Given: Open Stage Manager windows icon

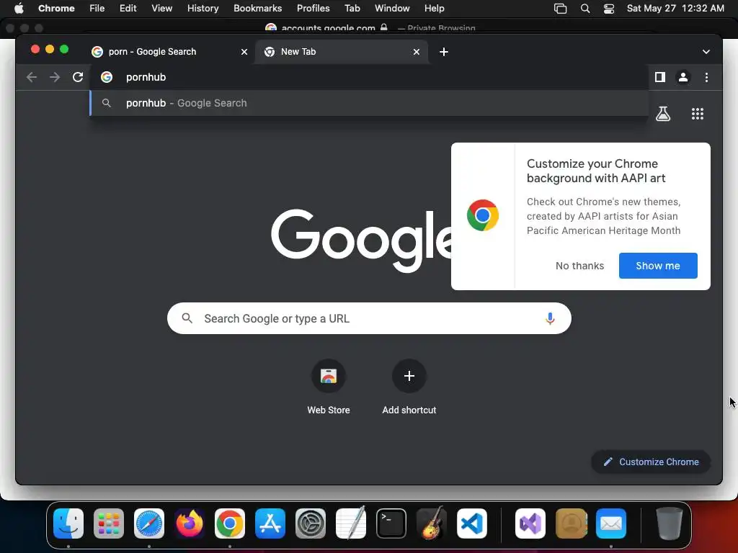Looking at the screenshot, I should coord(560,9).
